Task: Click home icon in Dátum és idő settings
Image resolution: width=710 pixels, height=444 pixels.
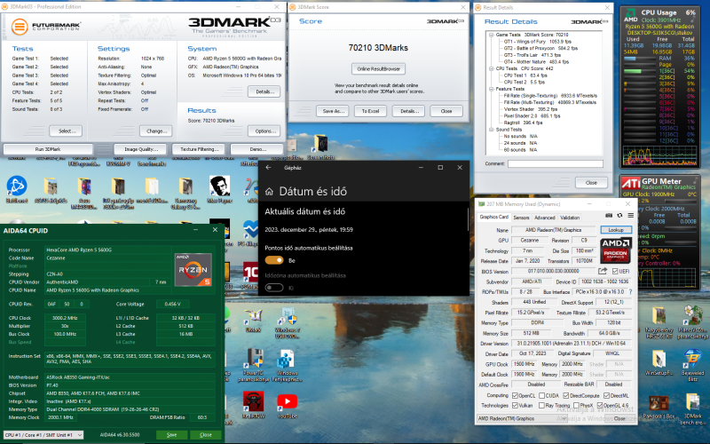Action: (x=270, y=191)
